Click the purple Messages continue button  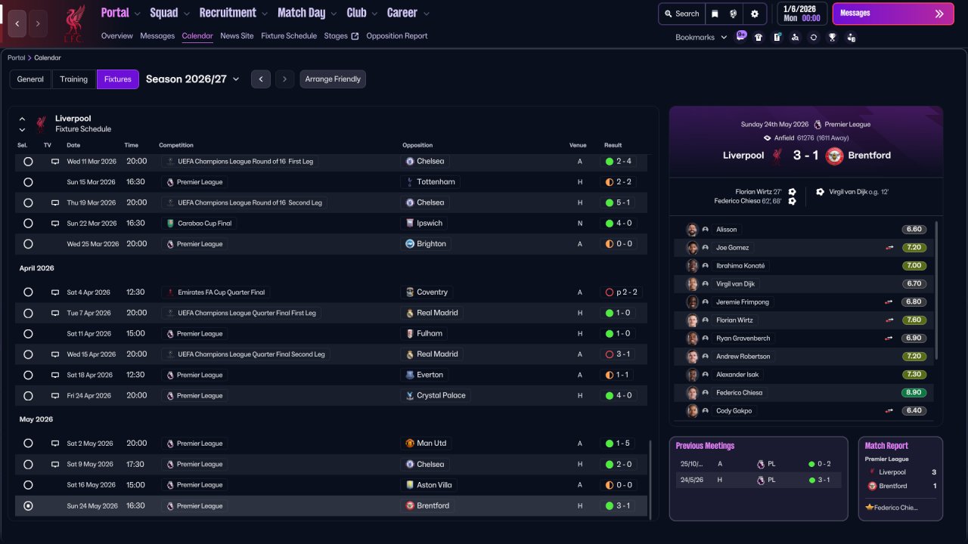click(x=893, y=14)
